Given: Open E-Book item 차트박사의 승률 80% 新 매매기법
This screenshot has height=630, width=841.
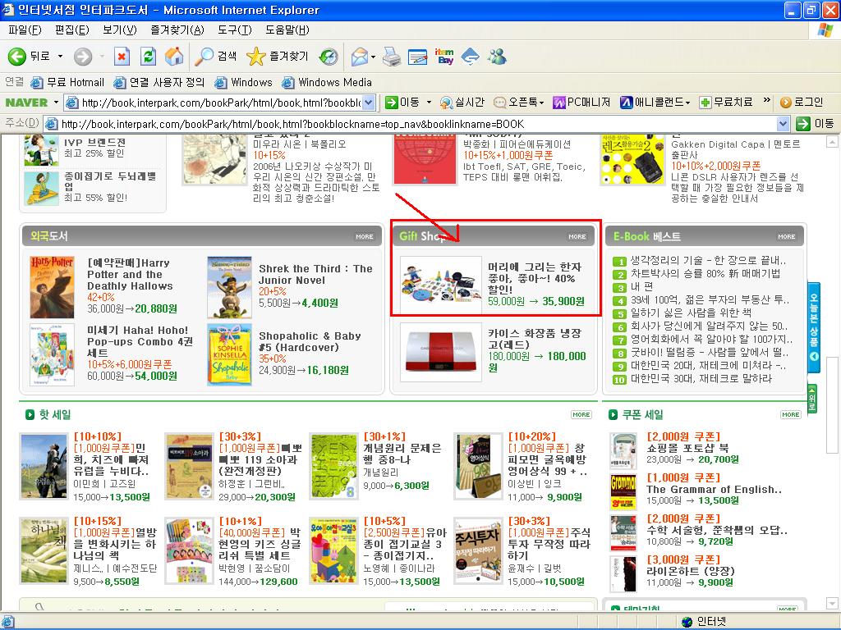Looking at the screenshot, I should (705, 274).
